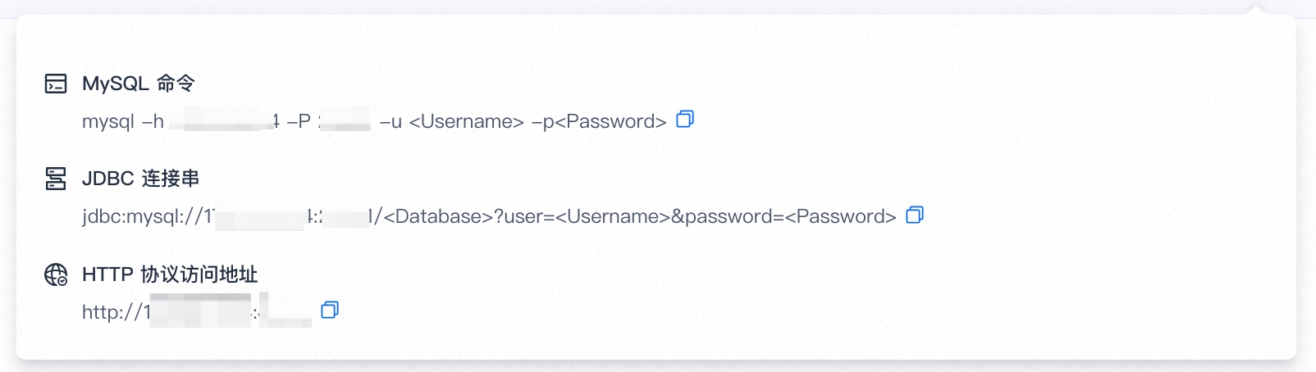Image resolution: width=1316 pixels, height=372 pixels.
Task: Copy the MySQL command to clipboard
Action: pos(685,120)
